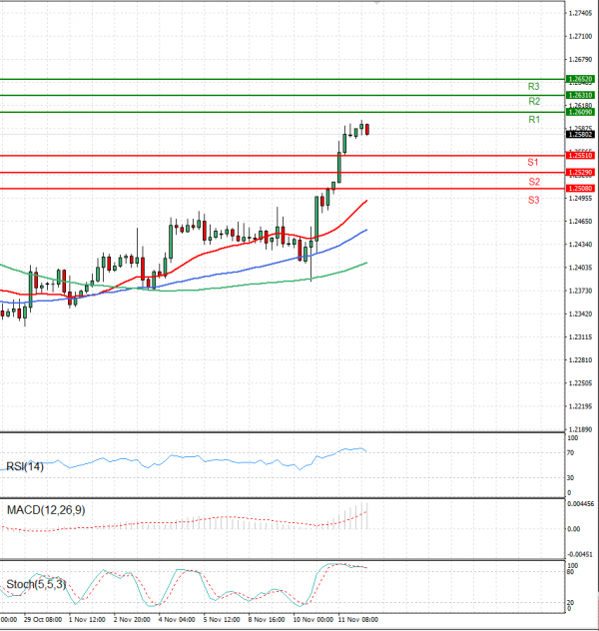599x631 pixels.
Task: Click the last red candlestick on the chart
Action: [x=367, y=130]
